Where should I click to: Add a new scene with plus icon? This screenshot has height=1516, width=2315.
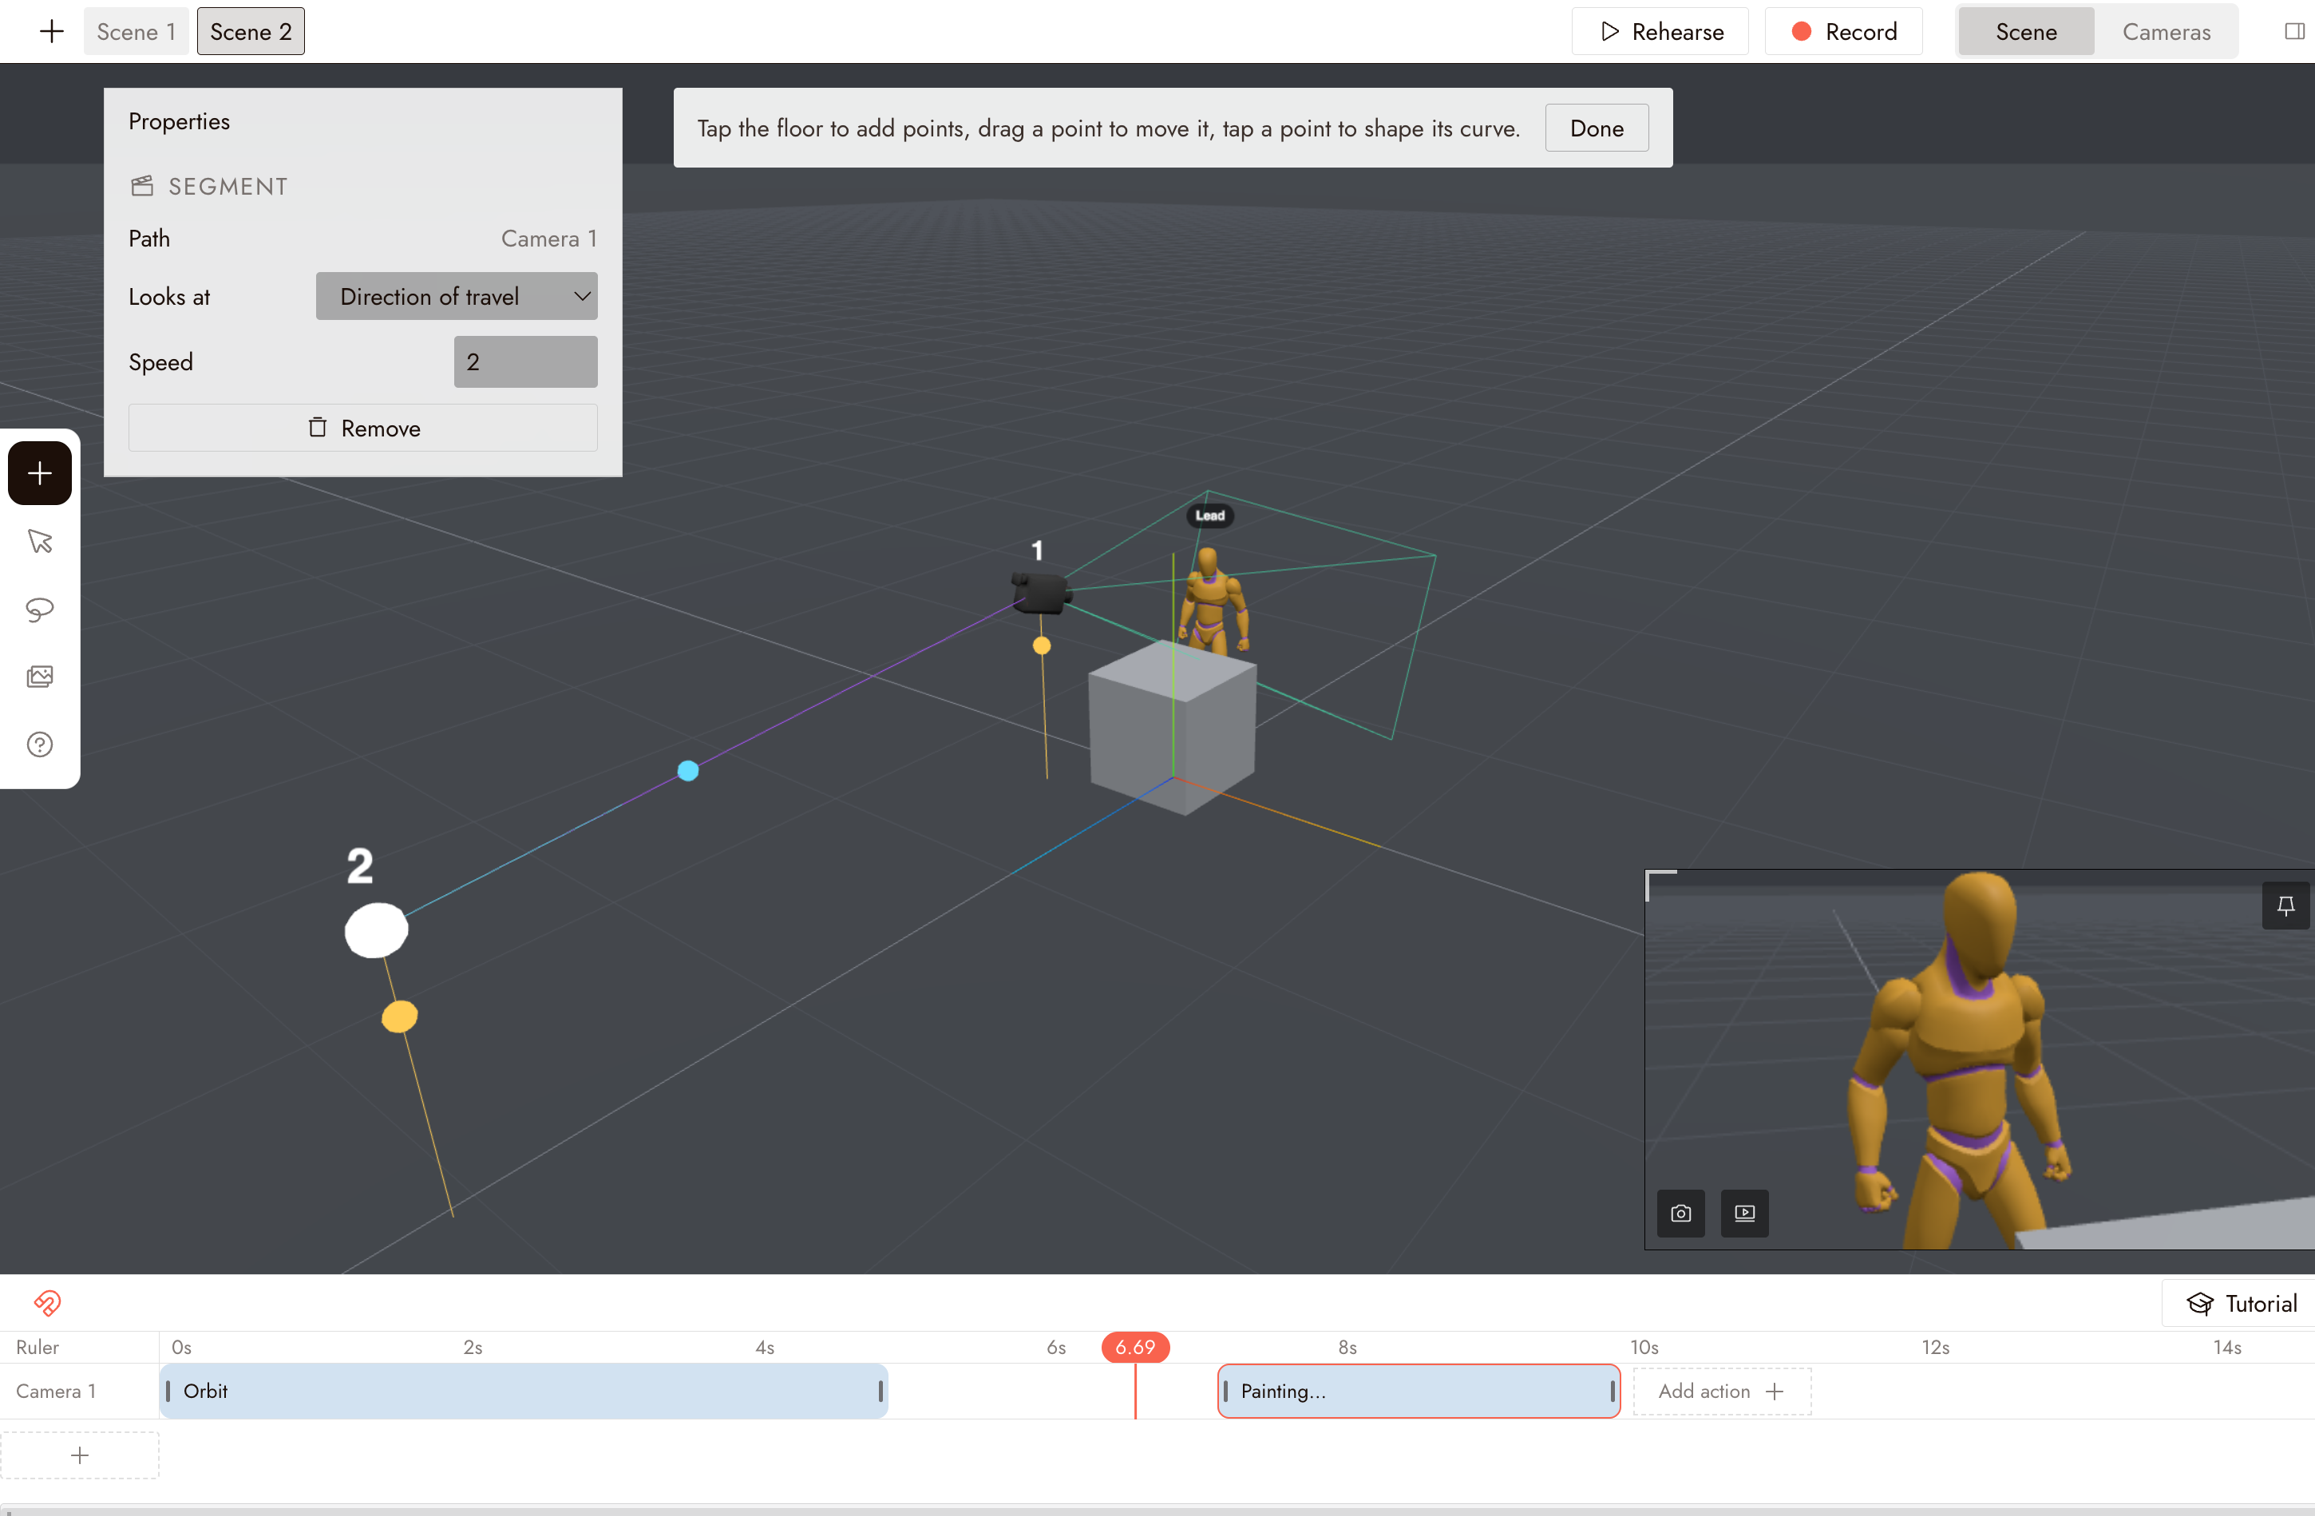[52, 31]
